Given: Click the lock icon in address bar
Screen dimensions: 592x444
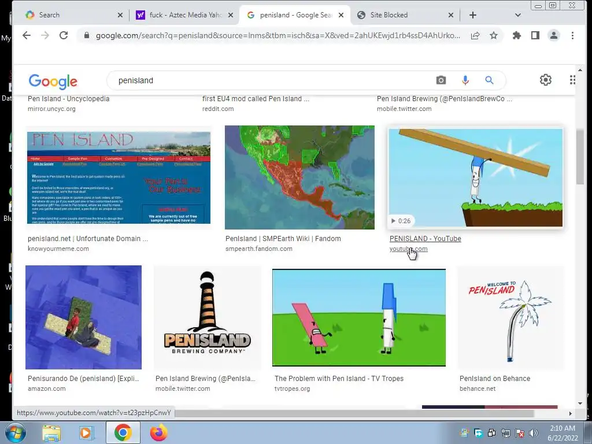Looking at the screenshot, I should point(87,35).
